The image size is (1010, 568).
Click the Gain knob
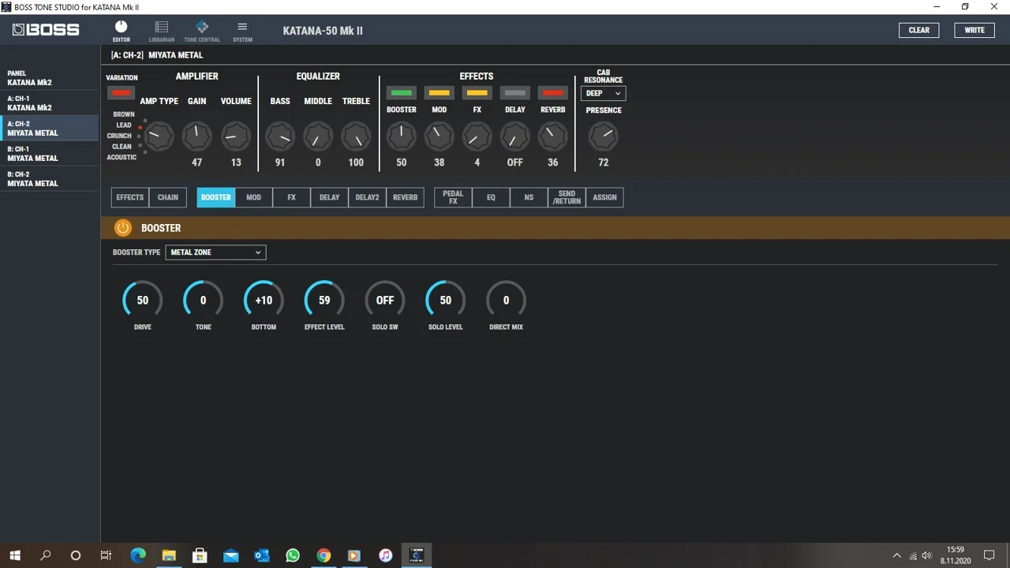point(196,136)
